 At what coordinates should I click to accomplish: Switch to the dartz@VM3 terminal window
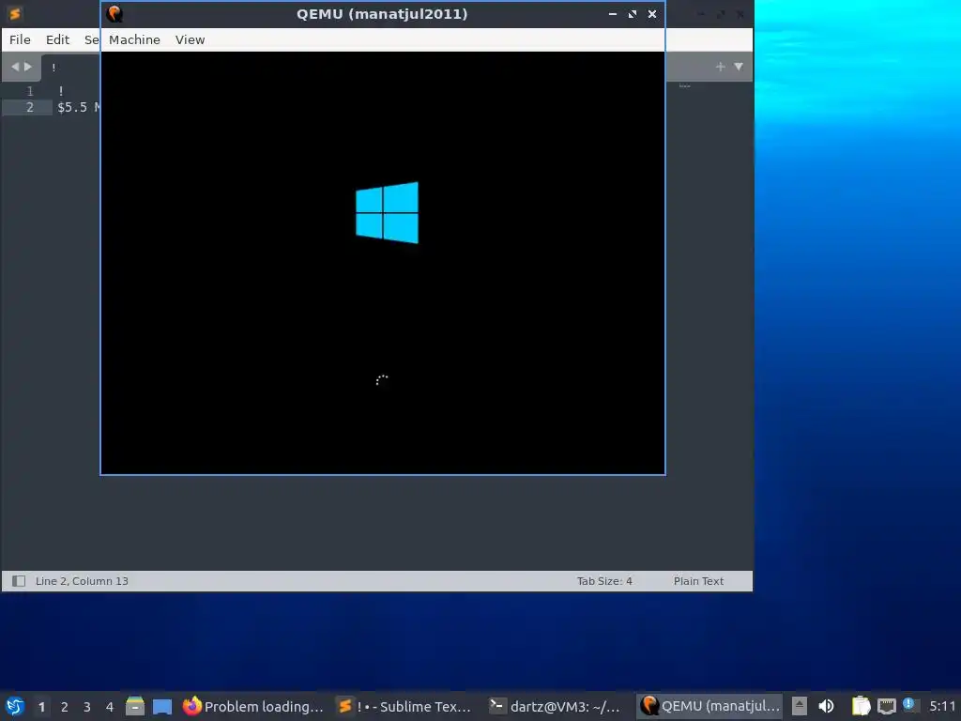557,706
